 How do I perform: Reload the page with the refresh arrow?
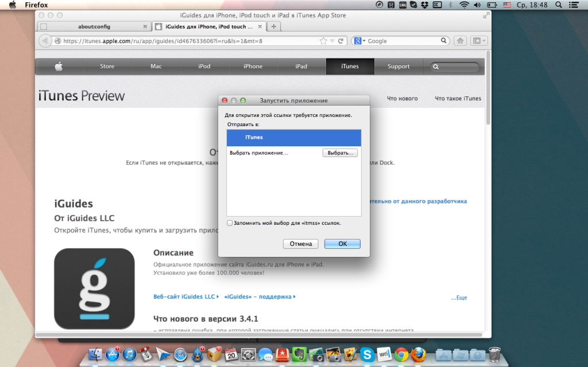click(341, 41)
